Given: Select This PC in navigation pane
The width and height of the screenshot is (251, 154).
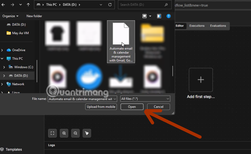Looking at the screenshot, I should [x=15, y=58].
